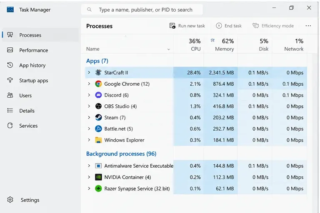Viewport: 320px width, 213px height.
Task: Click StarCraft II CPU value 28.4%
Action: pos(194,72)
